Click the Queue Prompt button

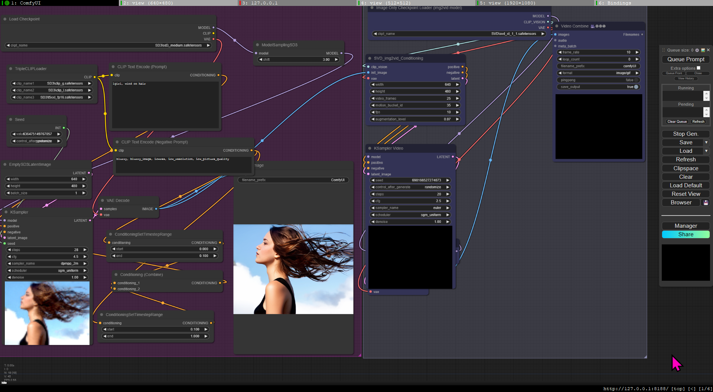click(x=686, y=59)
